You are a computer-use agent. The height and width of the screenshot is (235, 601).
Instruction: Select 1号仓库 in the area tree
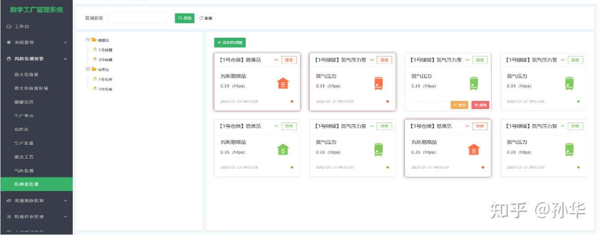[106, 79]
